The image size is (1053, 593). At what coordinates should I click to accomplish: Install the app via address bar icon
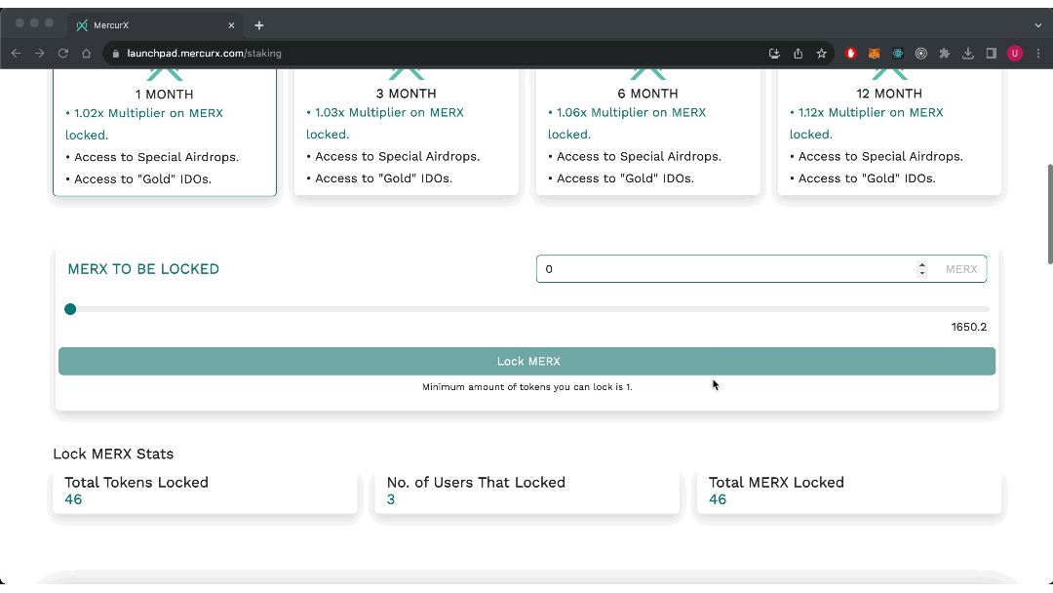tap(774, 54)
